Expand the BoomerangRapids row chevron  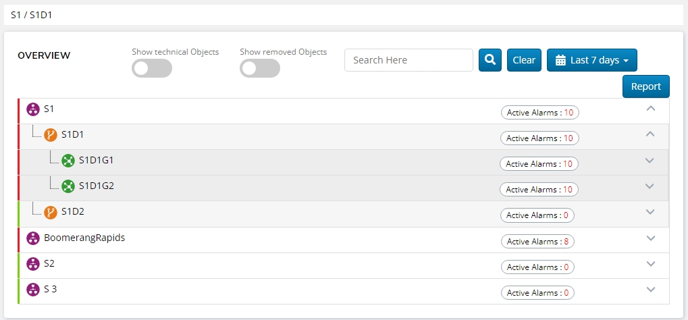[650, 238]
